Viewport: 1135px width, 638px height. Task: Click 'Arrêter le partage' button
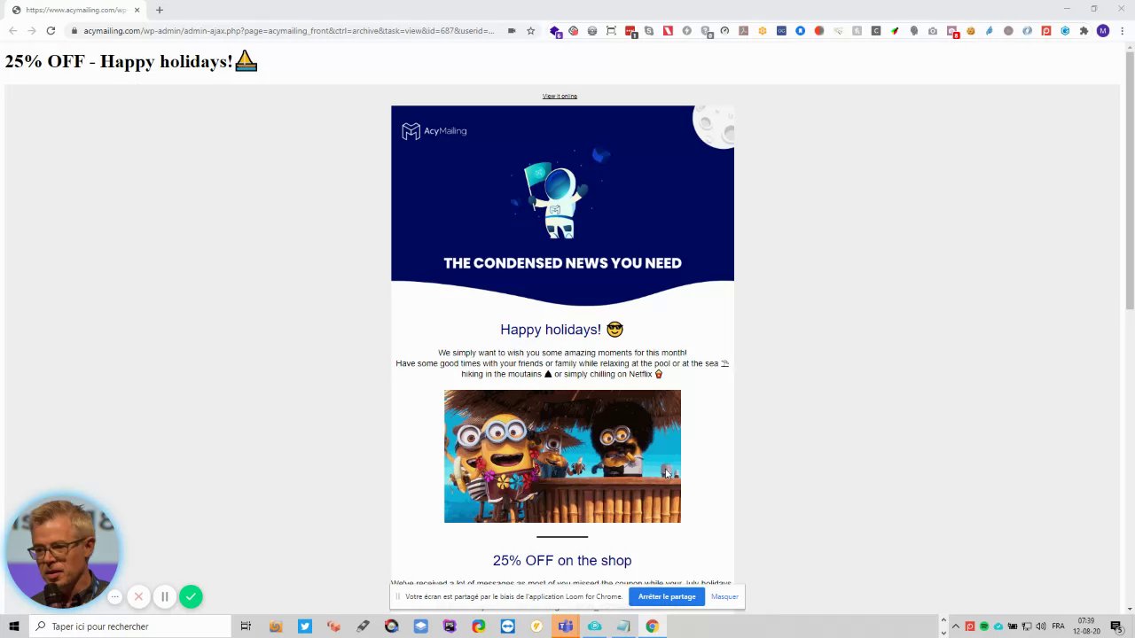point(667,596)
